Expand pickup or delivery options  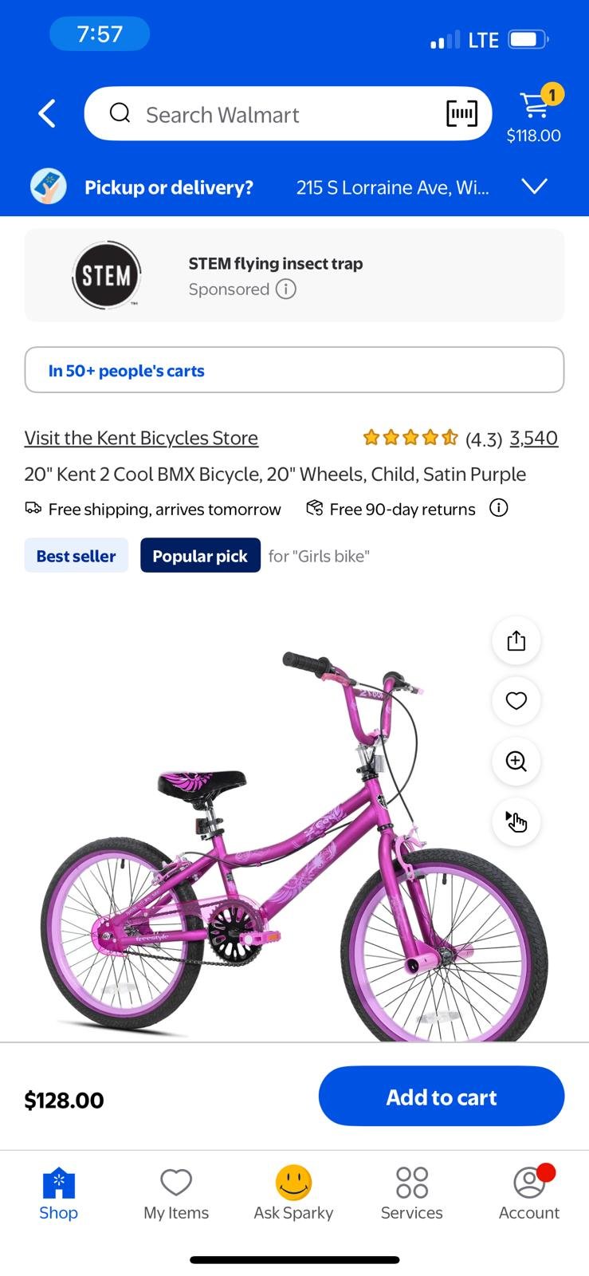coord(533,187)
